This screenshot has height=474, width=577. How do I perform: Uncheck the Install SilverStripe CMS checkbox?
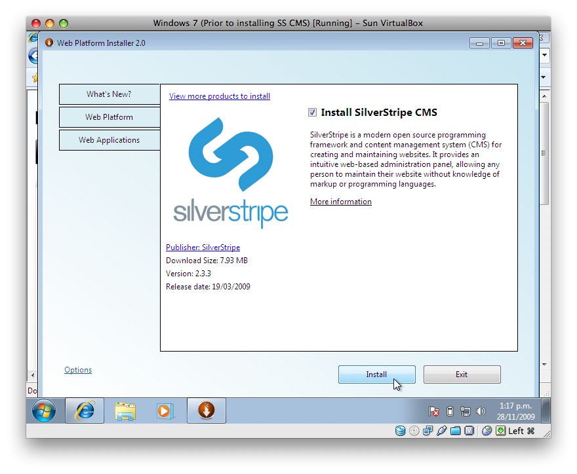(313, 113)
